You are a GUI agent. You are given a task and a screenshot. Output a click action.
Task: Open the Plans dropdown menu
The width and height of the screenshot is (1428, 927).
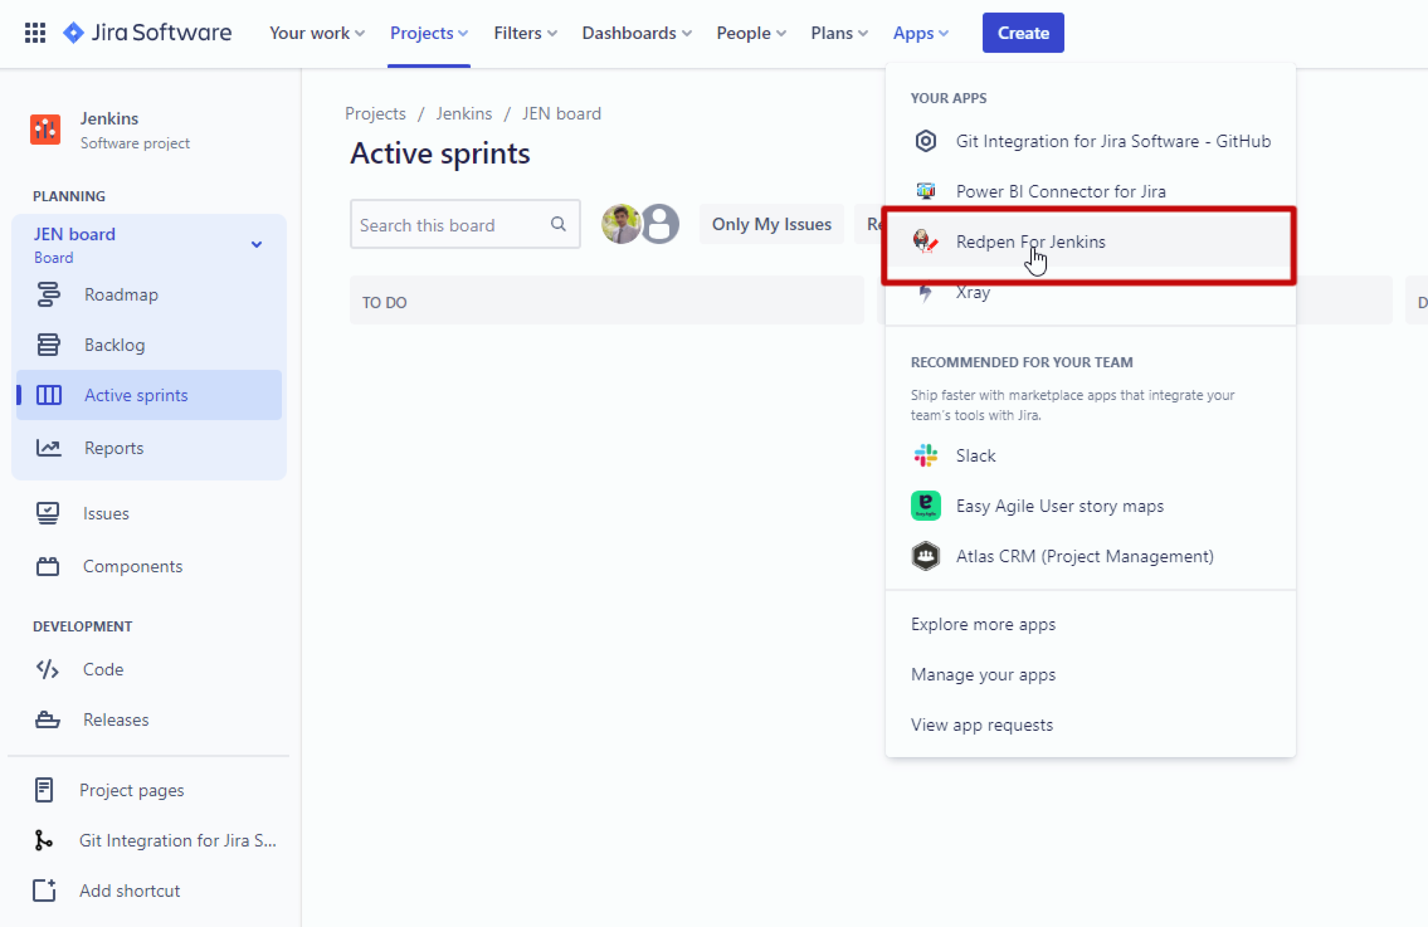point(839,33)
